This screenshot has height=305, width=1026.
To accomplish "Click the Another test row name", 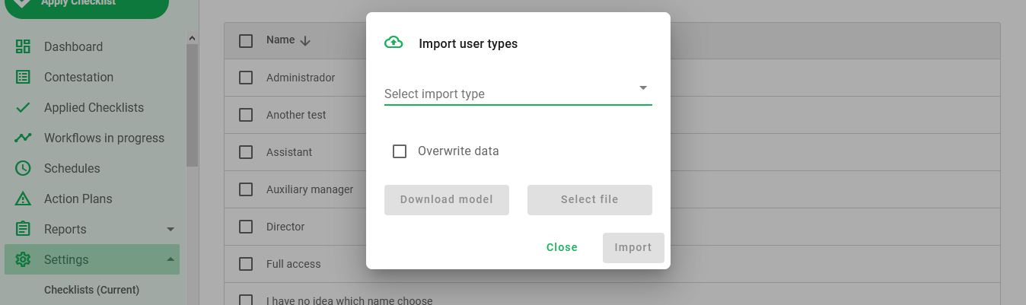I will [296, 115].
